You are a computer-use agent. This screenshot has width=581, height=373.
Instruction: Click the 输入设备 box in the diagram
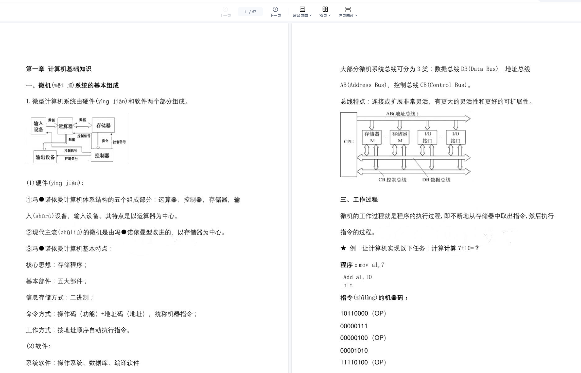38,126
